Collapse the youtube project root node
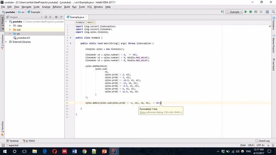This screenshot has height=155, width=276. [x=6, y=22]
